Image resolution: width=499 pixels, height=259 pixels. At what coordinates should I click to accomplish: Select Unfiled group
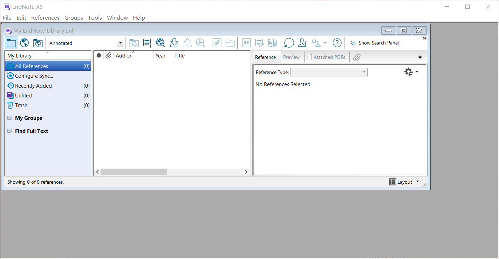(48, 95)
